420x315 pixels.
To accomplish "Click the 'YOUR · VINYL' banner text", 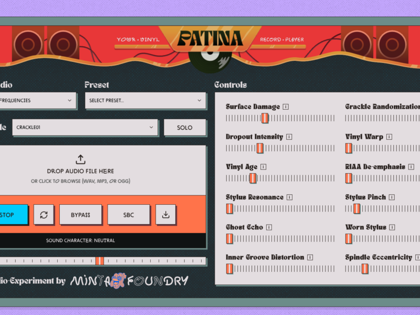I will (x=138, y=40).
